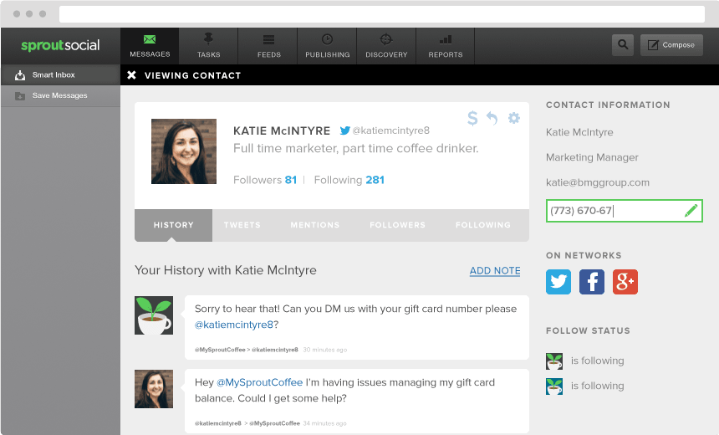
Task: Open the Messages tab
Action: pos(150,46)
